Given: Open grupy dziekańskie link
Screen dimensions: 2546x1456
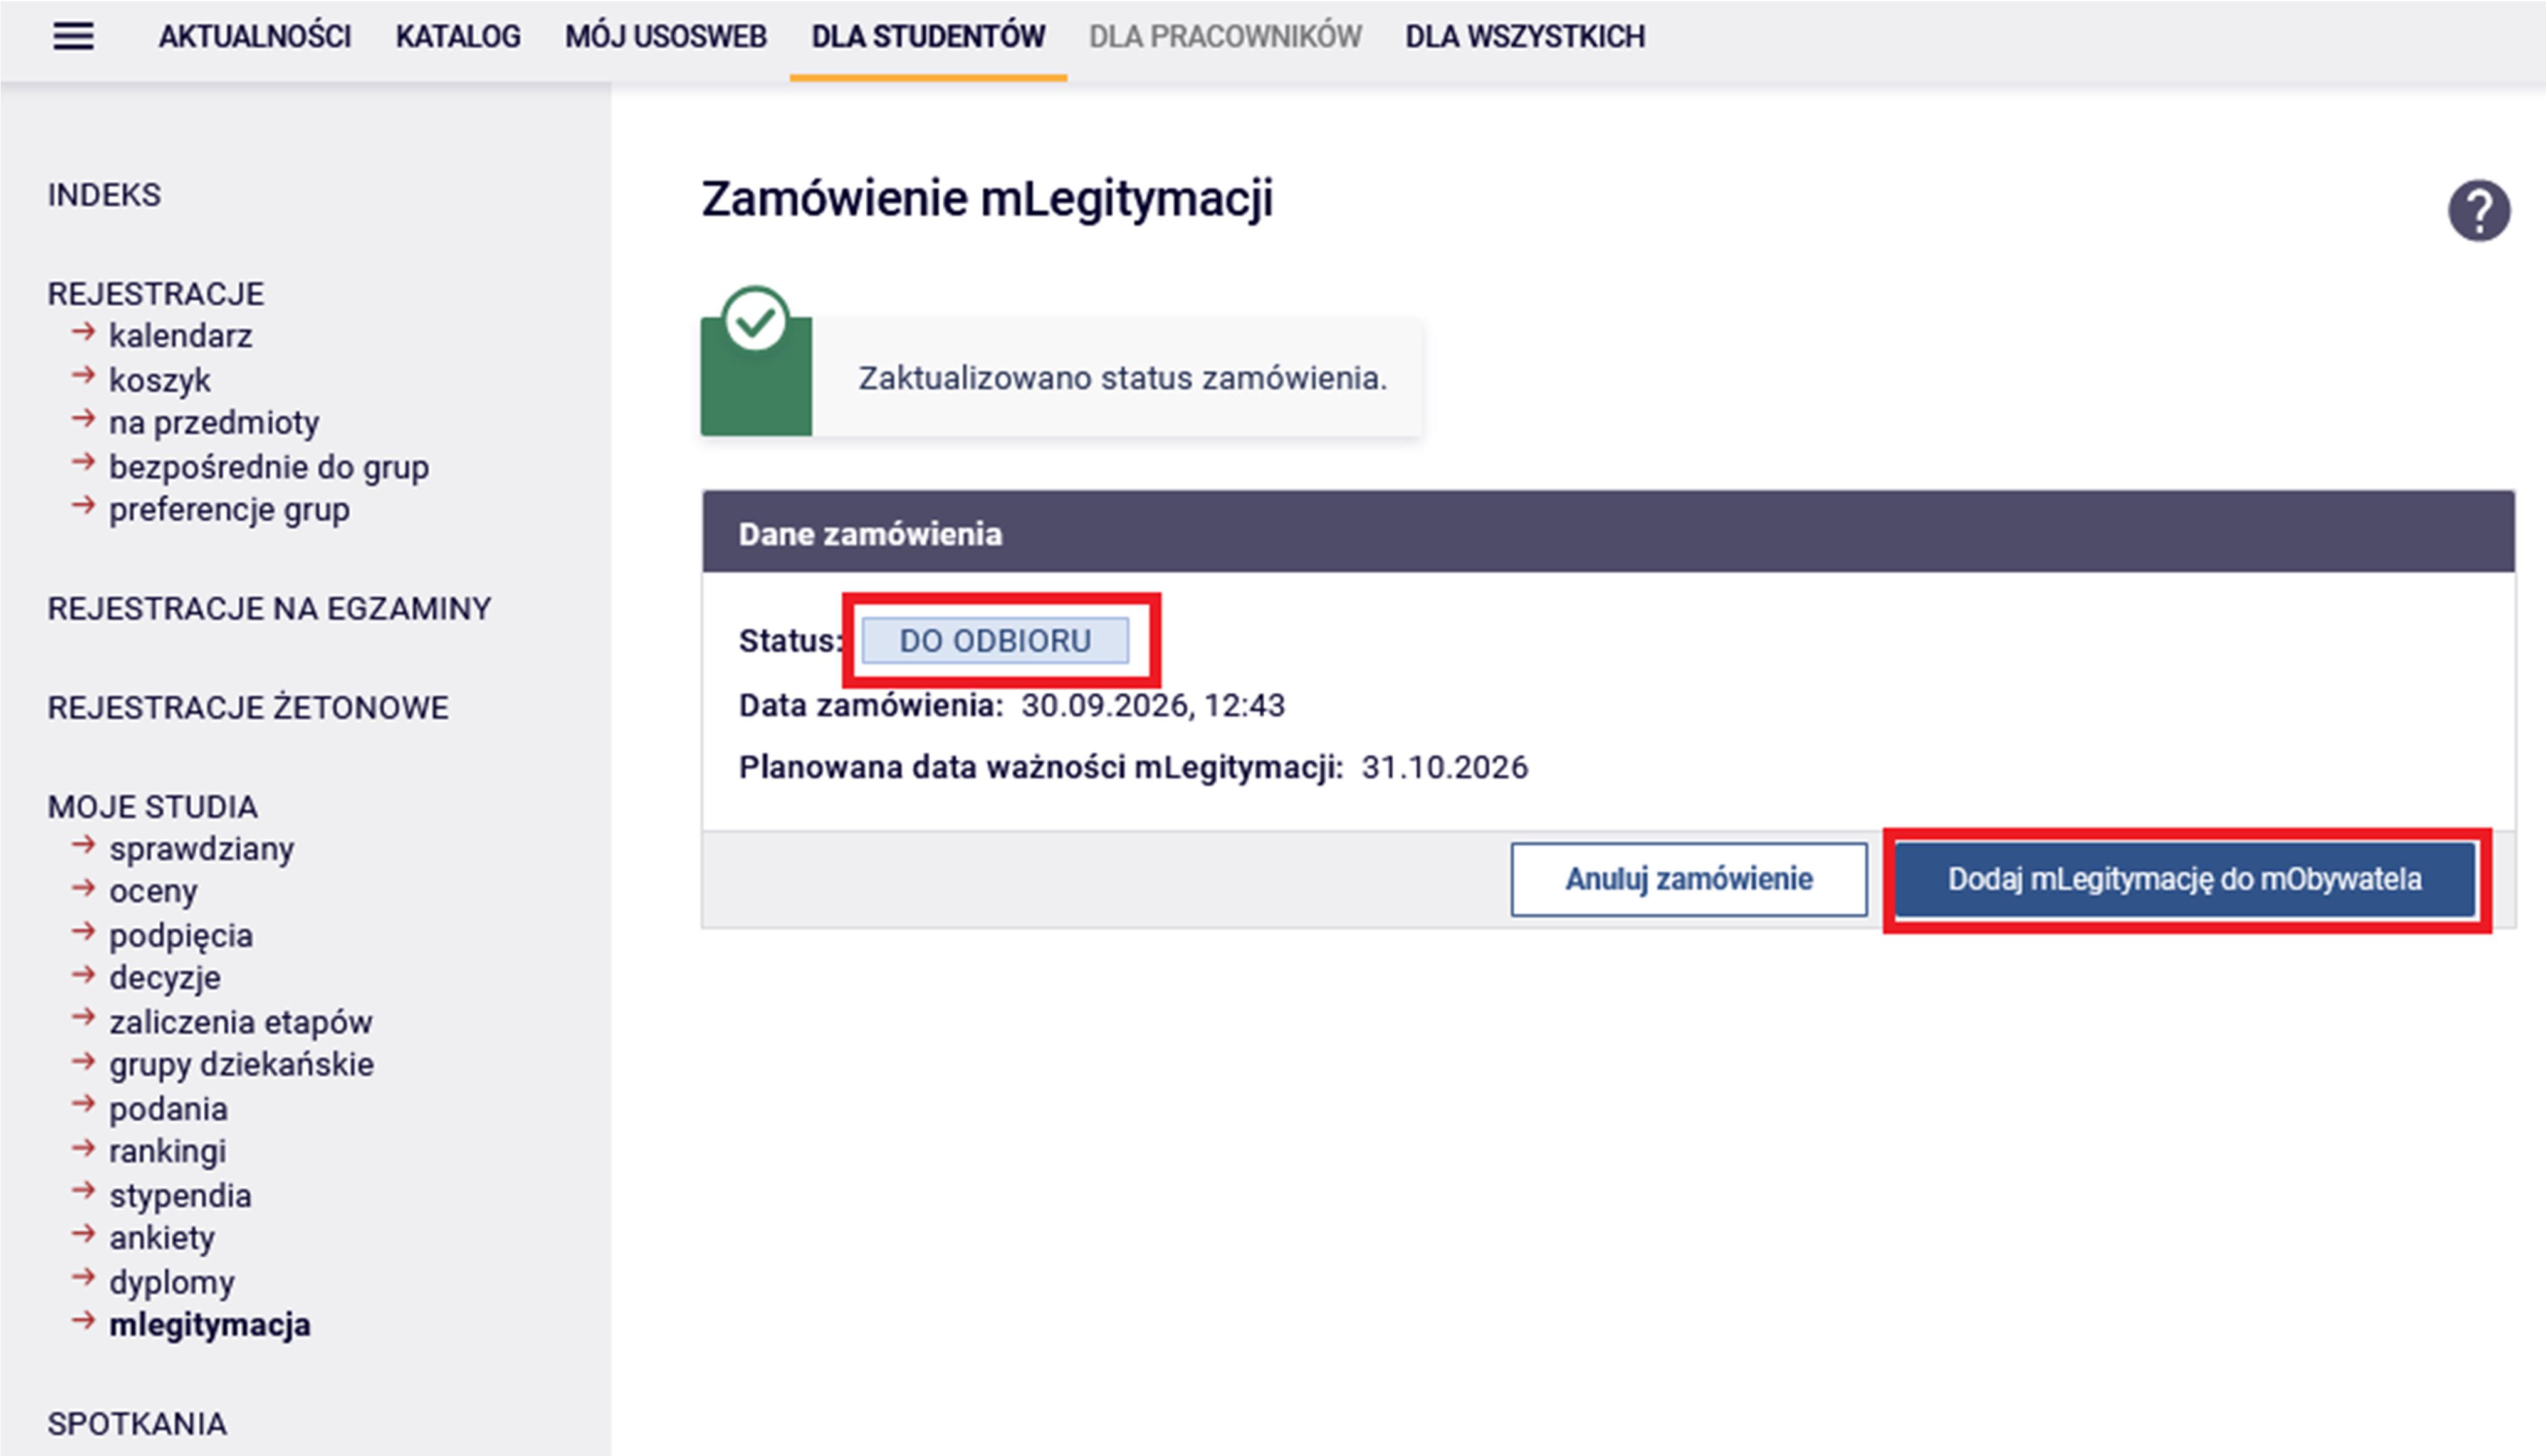Looking at the screenshot, I should pos(241,1065).
